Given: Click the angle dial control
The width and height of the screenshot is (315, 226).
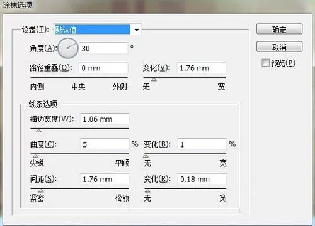Looking at the screenshot, I should tap(68, 48).
